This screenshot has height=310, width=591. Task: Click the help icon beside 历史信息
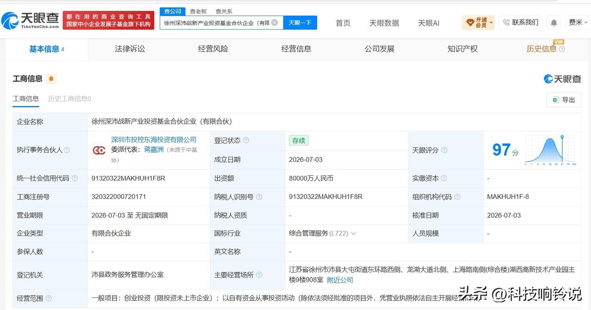point(562,49)
